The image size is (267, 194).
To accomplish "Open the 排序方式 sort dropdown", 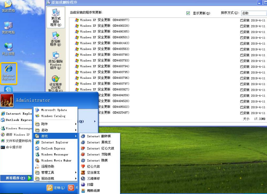I will tap(253, 13).
